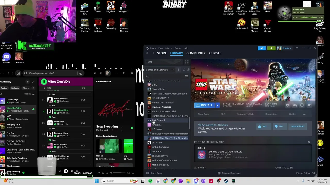Open Friends menu in Steam
Screen dimensions: 330x185
pos(169,48)
